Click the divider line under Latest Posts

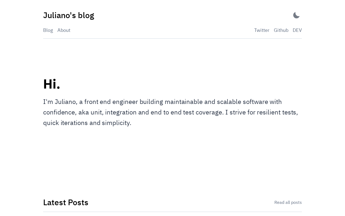pos(172,212)
